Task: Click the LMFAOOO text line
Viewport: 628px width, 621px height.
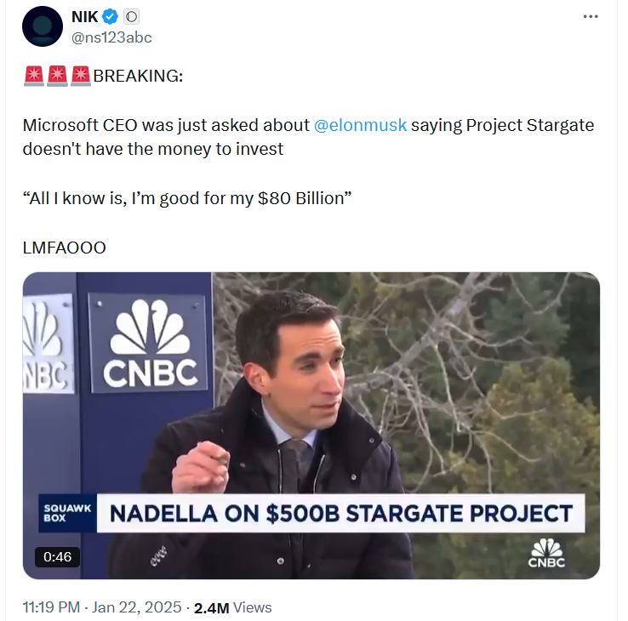Action: pos(64,248)
